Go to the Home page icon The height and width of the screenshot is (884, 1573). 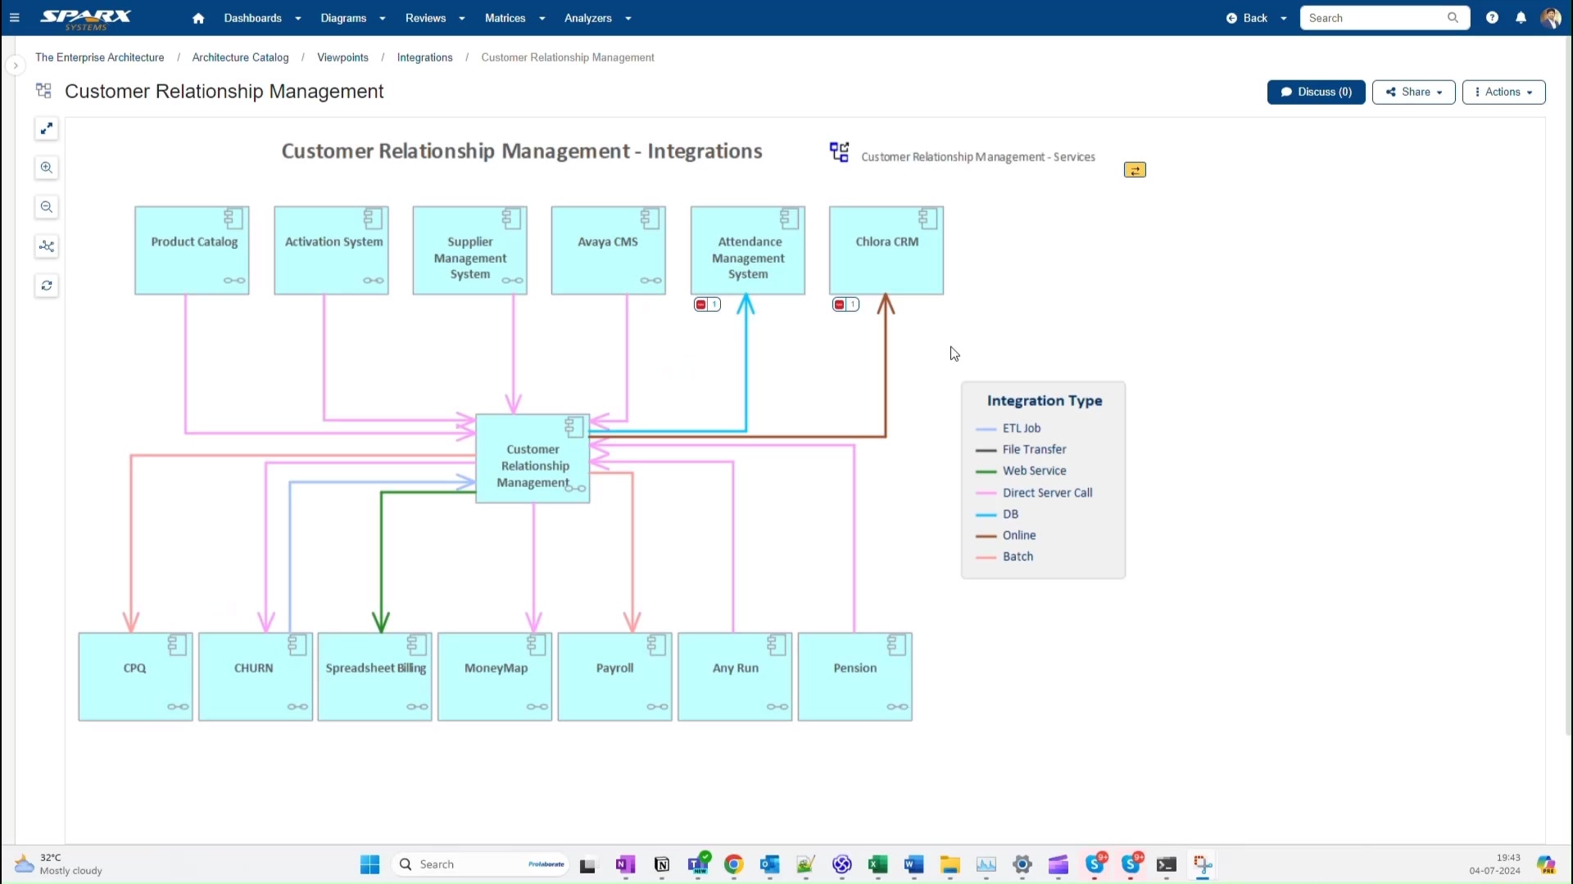click(x=198, y=18)
